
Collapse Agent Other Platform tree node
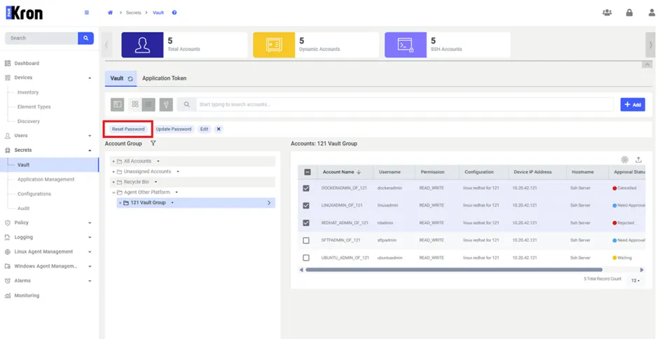(113, 193)
